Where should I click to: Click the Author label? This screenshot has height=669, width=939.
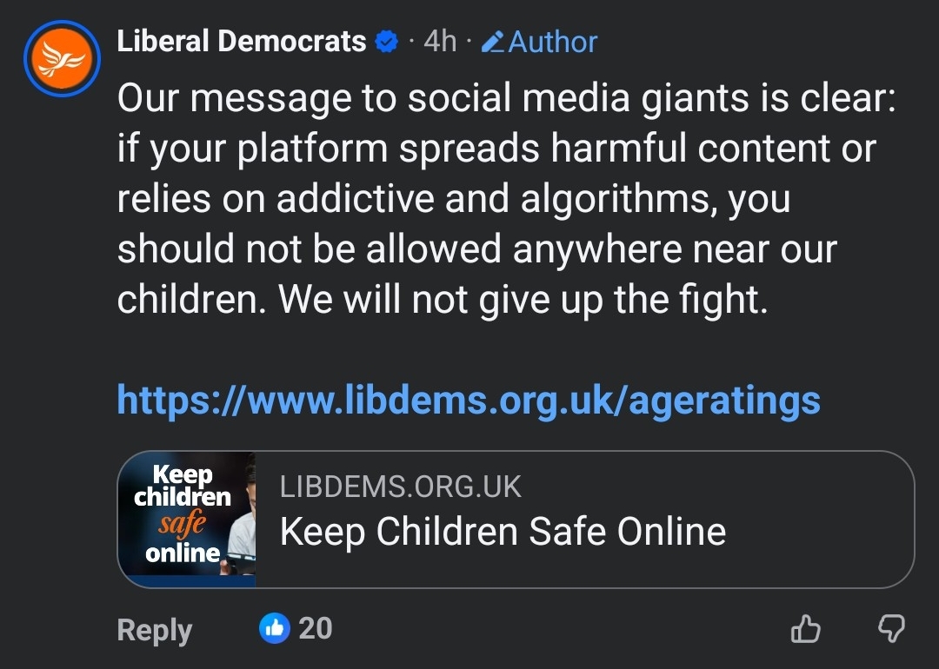553,42
